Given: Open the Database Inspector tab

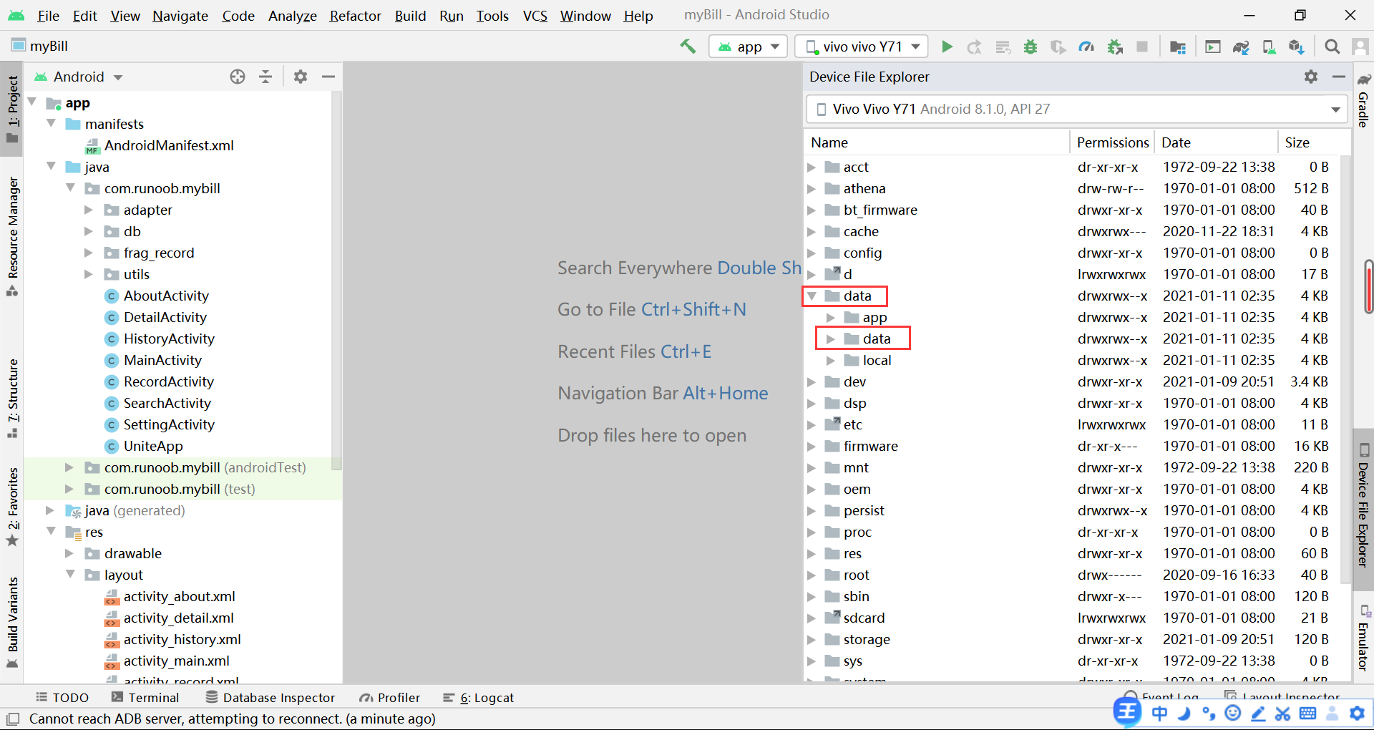Looking at the screenshot, I should tap(271, 698).
